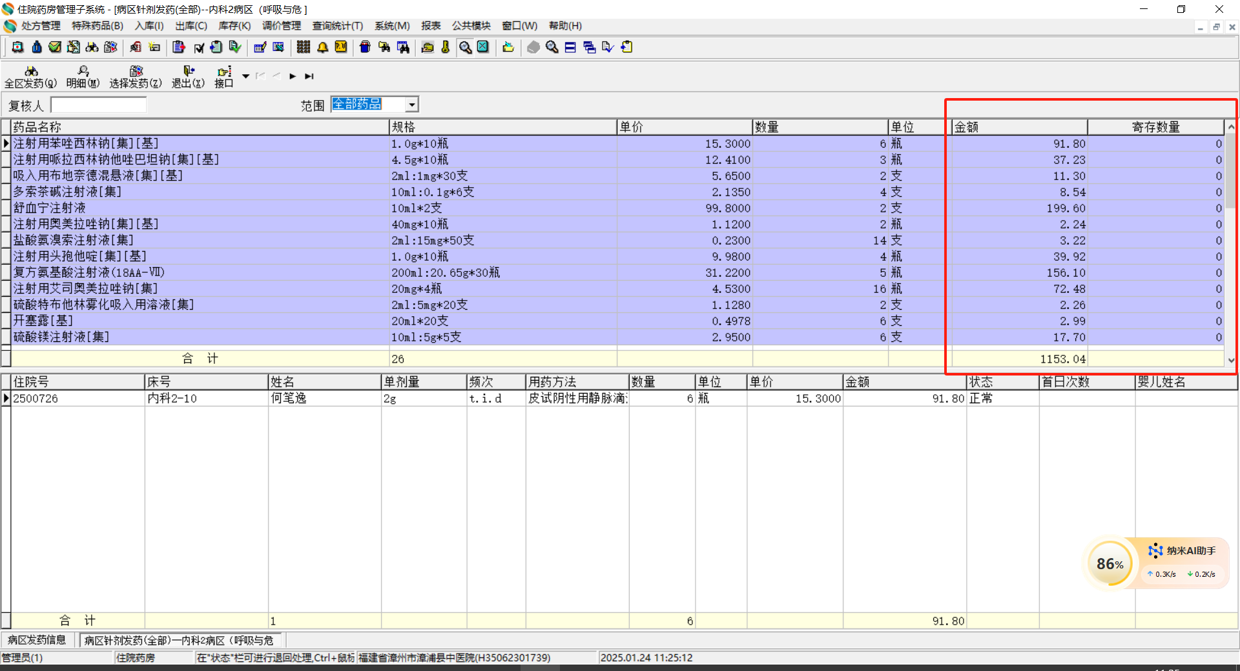Click the gold key icon in toolbar

(x=446, y=47)
